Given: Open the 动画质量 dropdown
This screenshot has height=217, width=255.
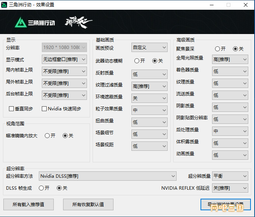Looking at the screenshot, I should 230,155.
